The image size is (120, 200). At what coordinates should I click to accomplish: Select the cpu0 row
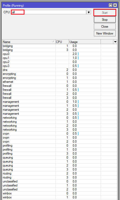tap(60, 54)
